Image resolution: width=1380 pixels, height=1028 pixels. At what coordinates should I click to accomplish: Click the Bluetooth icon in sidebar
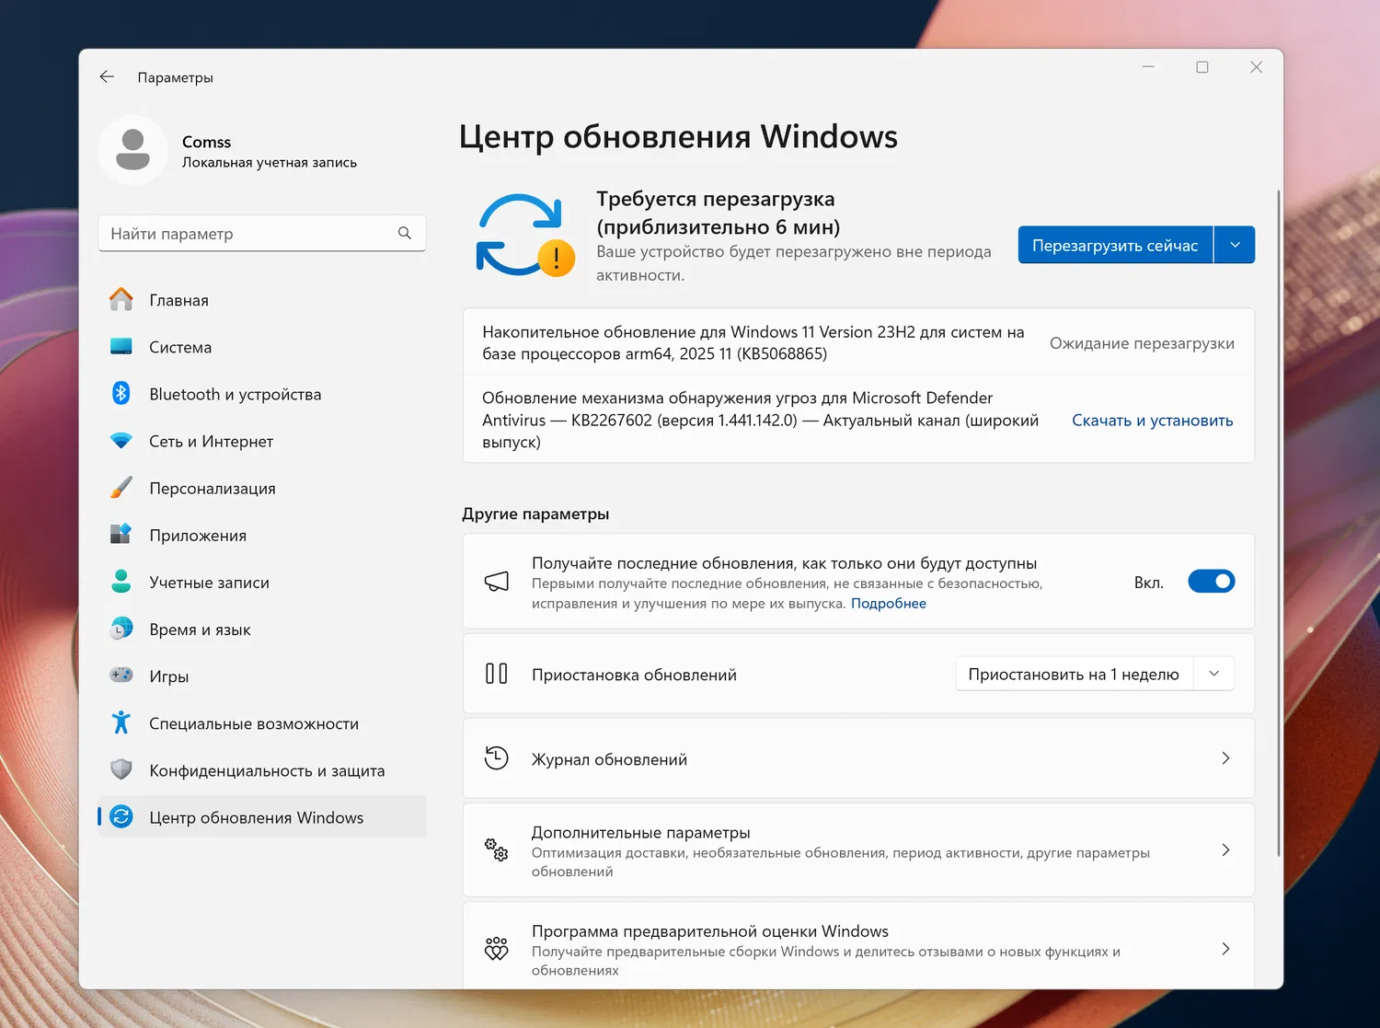(121, 393)
